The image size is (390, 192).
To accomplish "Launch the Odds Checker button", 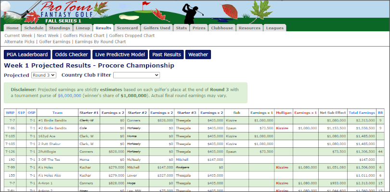I will tap(71, 55).
